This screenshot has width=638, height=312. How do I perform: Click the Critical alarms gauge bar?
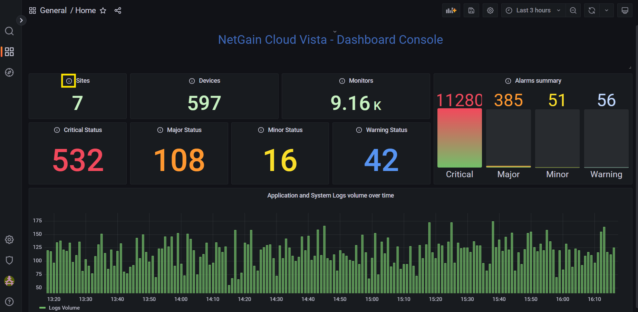460,138
